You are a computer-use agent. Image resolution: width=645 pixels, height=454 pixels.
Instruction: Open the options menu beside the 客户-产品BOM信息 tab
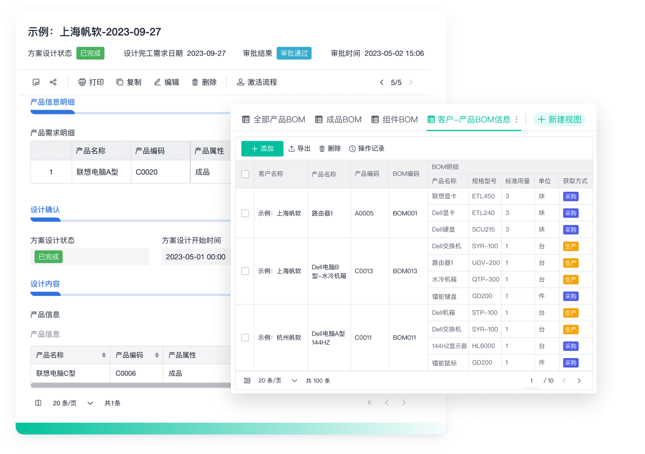tap(516, 119)
